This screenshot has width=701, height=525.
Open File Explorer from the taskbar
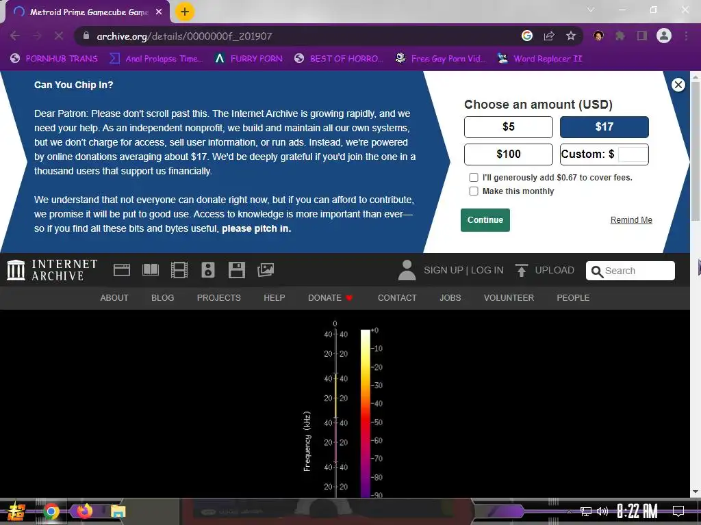click(118, 511)
